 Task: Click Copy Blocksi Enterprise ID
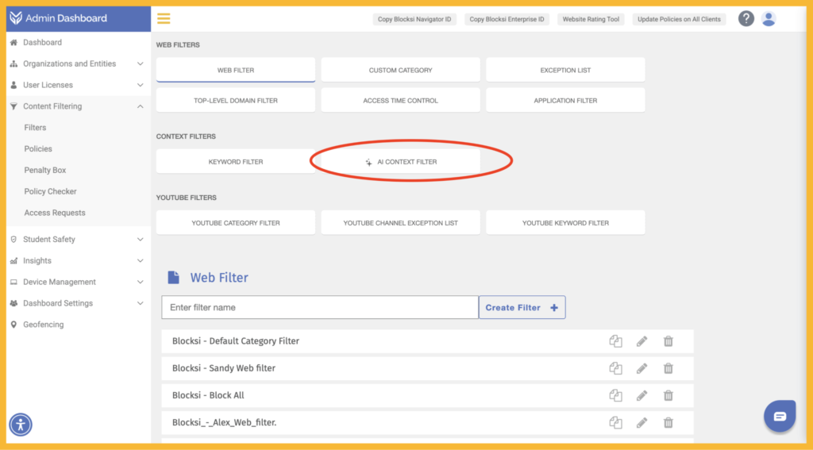(507, 19)
